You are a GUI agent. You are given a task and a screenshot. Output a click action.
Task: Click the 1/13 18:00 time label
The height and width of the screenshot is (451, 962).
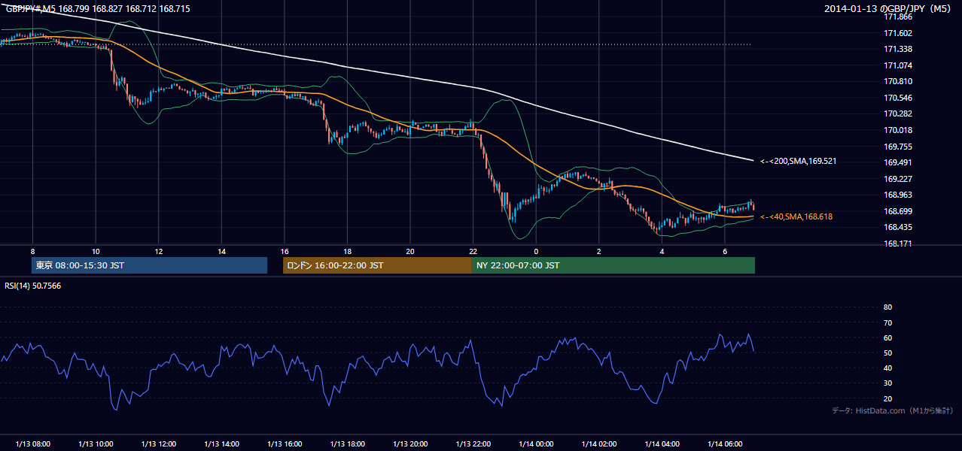[347, 444]
